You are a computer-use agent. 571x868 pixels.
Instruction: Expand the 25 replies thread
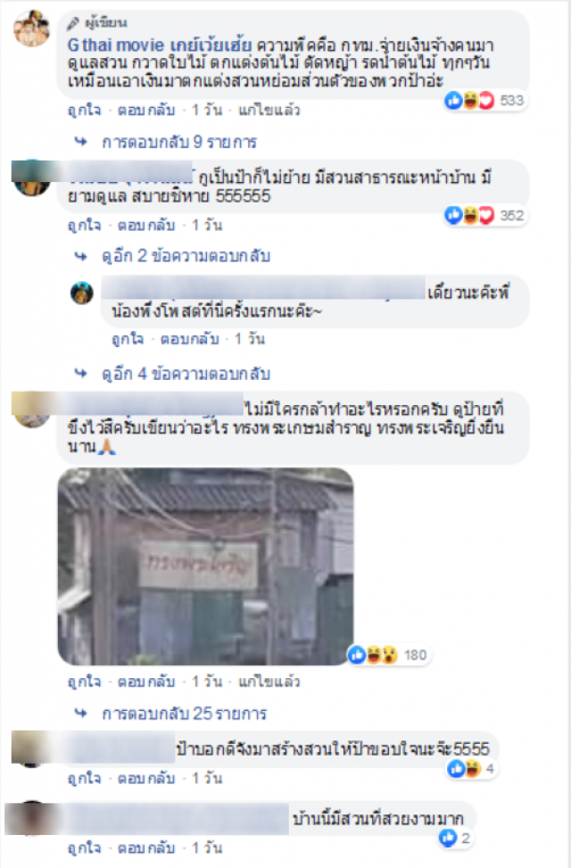pos(184,714)
